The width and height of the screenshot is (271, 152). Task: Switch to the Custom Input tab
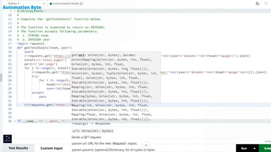click(x=52, y=148)
